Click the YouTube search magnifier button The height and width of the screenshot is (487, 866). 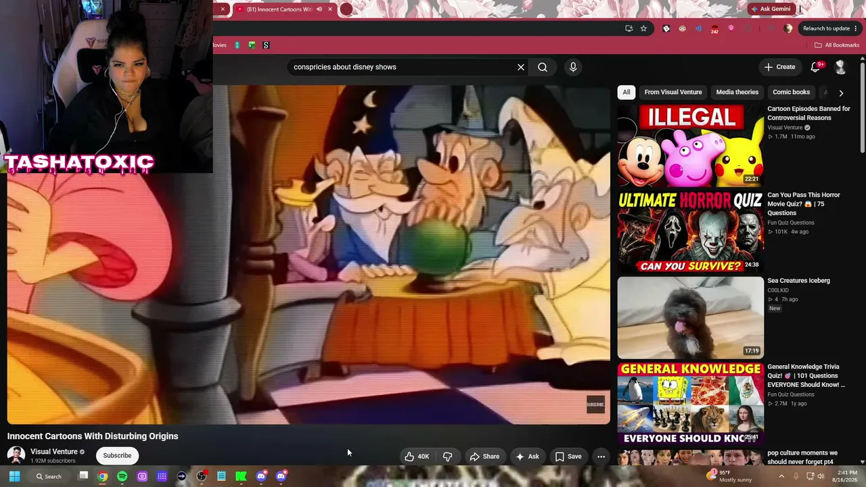click(x=543, y=67)
